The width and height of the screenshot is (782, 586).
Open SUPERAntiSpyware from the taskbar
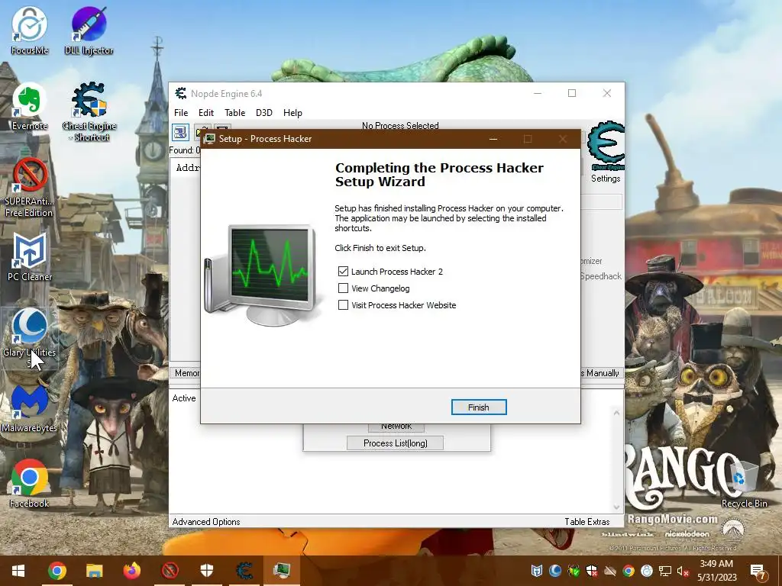point(170,571)
